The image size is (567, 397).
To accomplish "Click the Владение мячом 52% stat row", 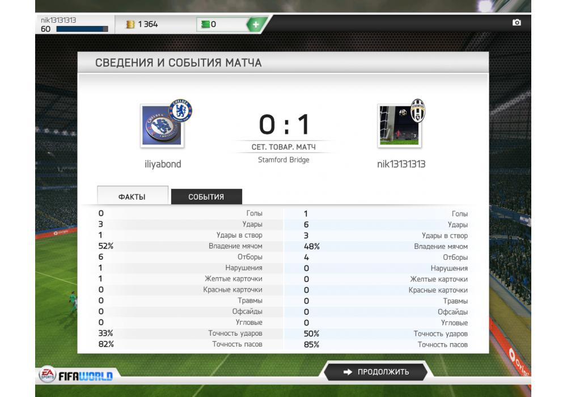I will 180,246.
